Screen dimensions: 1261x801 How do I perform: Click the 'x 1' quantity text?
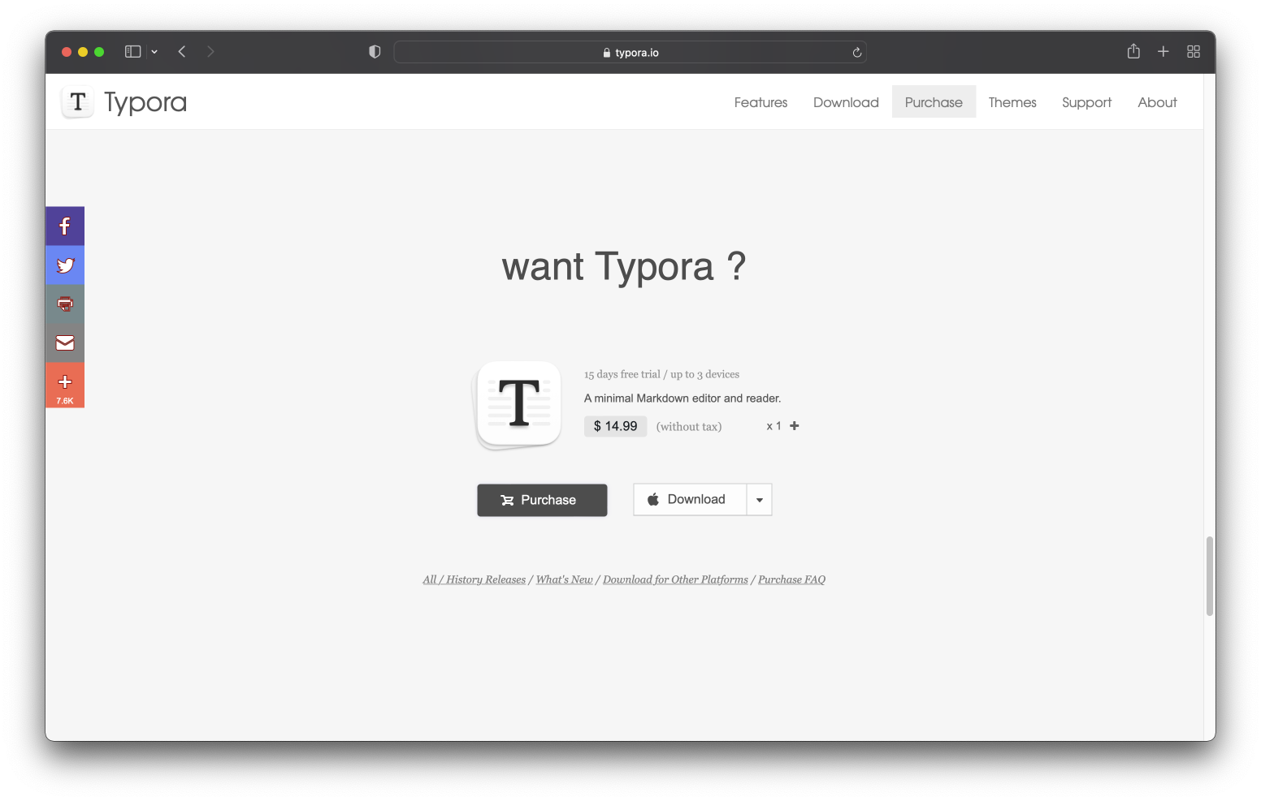[x=773, y=426]
